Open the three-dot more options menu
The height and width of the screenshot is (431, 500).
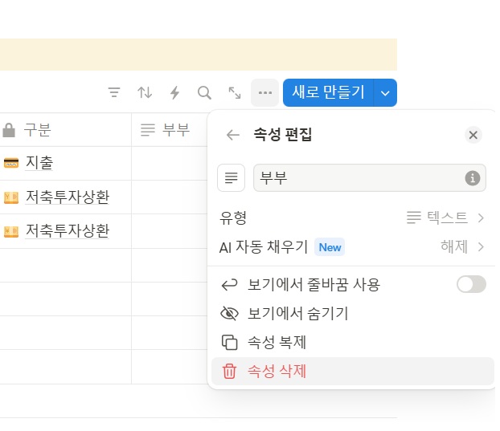click(264, 93)
